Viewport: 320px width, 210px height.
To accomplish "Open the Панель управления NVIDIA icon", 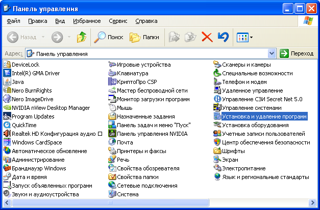I will click(112, 134).
